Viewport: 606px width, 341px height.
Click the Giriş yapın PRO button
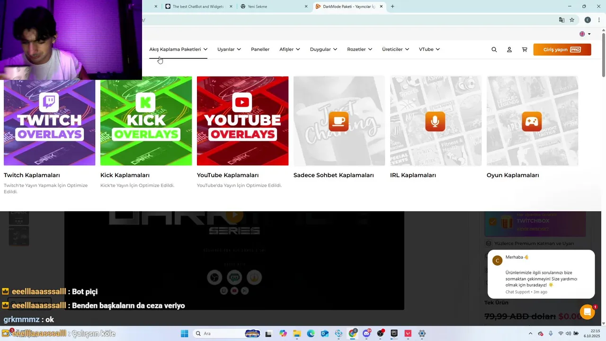pos(562,49)
